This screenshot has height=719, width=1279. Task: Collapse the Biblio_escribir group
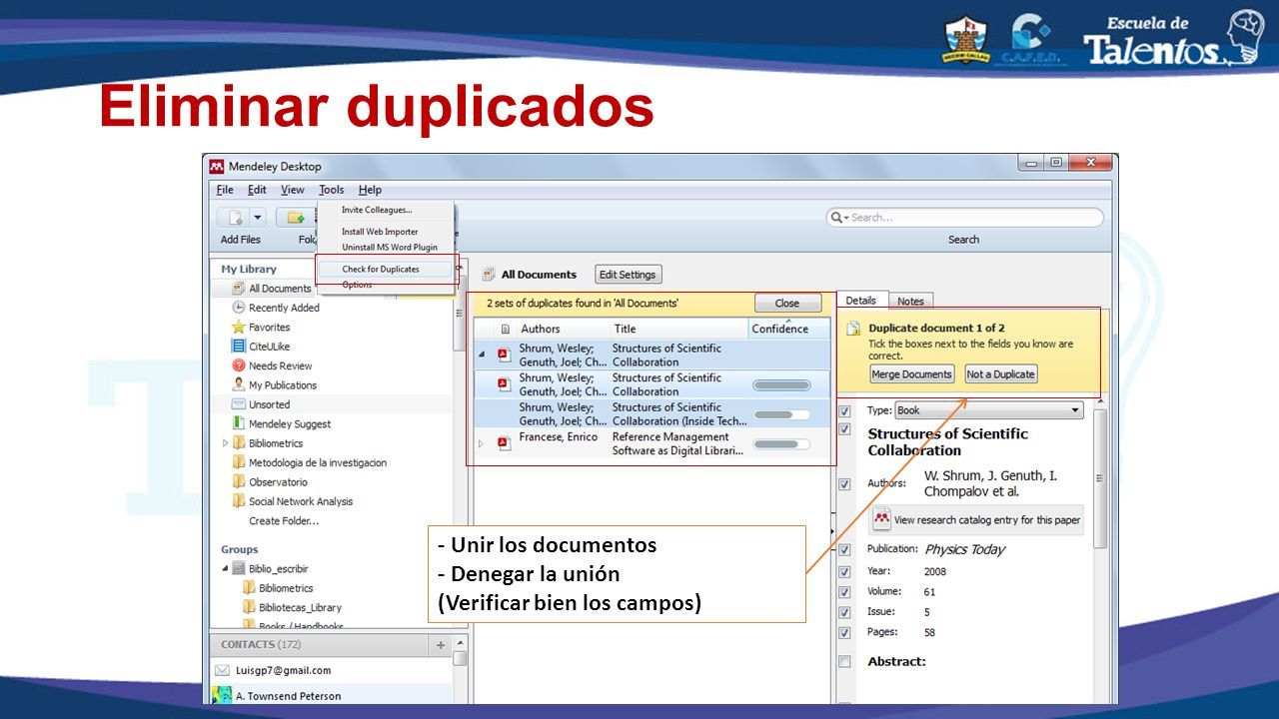(x=226, y=568)
